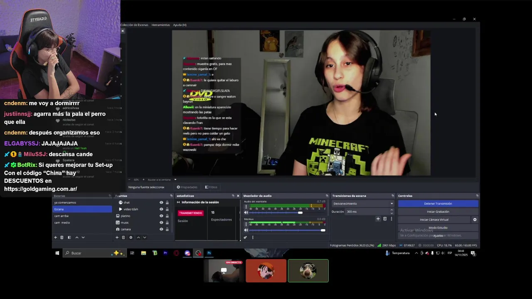Open scene filters icon in Escenas toolbar

[x=69, y=238]
